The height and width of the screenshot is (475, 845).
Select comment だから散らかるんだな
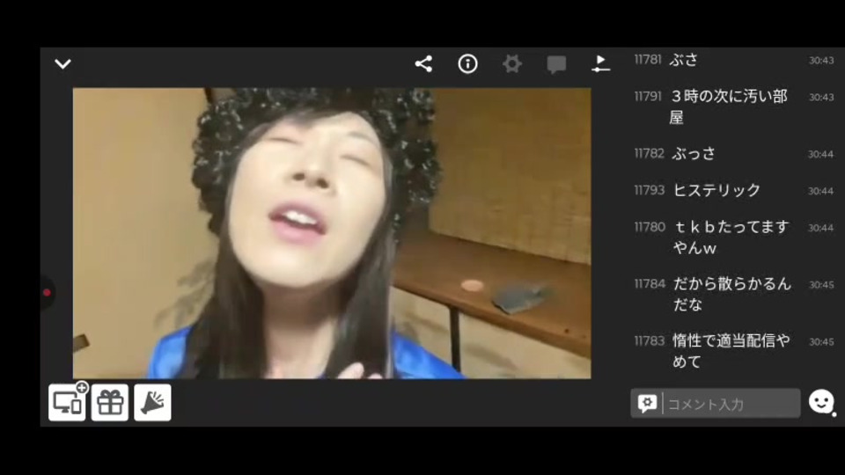[733, 294]
